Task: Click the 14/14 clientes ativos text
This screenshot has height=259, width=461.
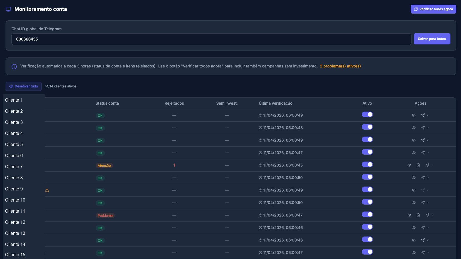Action: [61, 86]
